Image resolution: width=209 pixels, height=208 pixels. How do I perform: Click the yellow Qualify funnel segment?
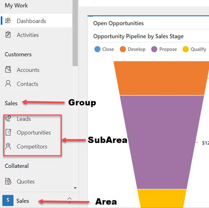[x=162, y=199]
